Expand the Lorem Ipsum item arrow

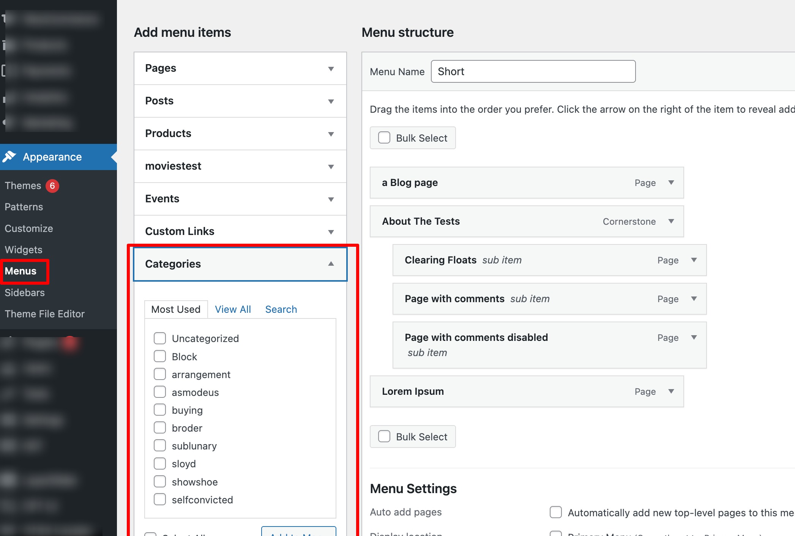[x=671, y=391]
